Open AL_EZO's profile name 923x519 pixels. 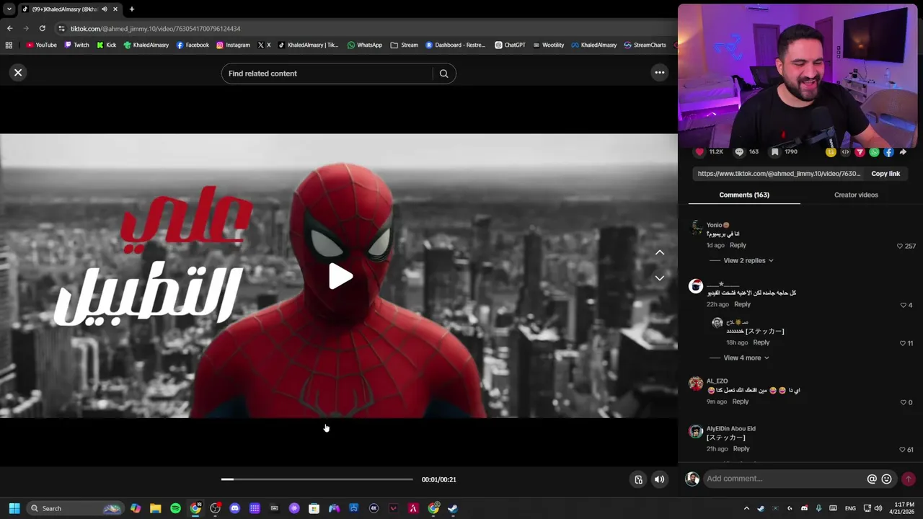[717, 381]
